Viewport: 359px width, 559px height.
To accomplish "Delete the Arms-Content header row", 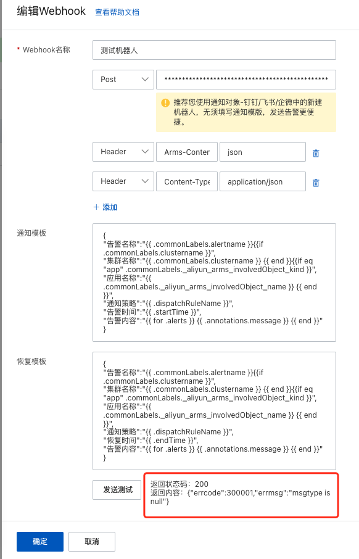I will (x=316, y=153).
